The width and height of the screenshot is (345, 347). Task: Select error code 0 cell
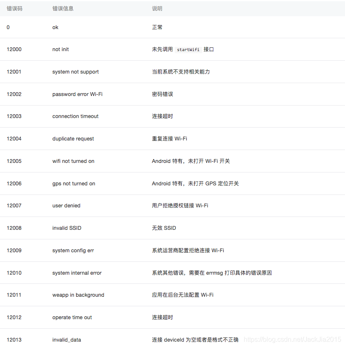coord(8,27)
